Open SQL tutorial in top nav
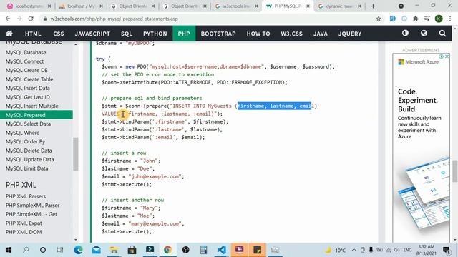The height and width of the screenshot is (257, 458). [x=127, y=34]
